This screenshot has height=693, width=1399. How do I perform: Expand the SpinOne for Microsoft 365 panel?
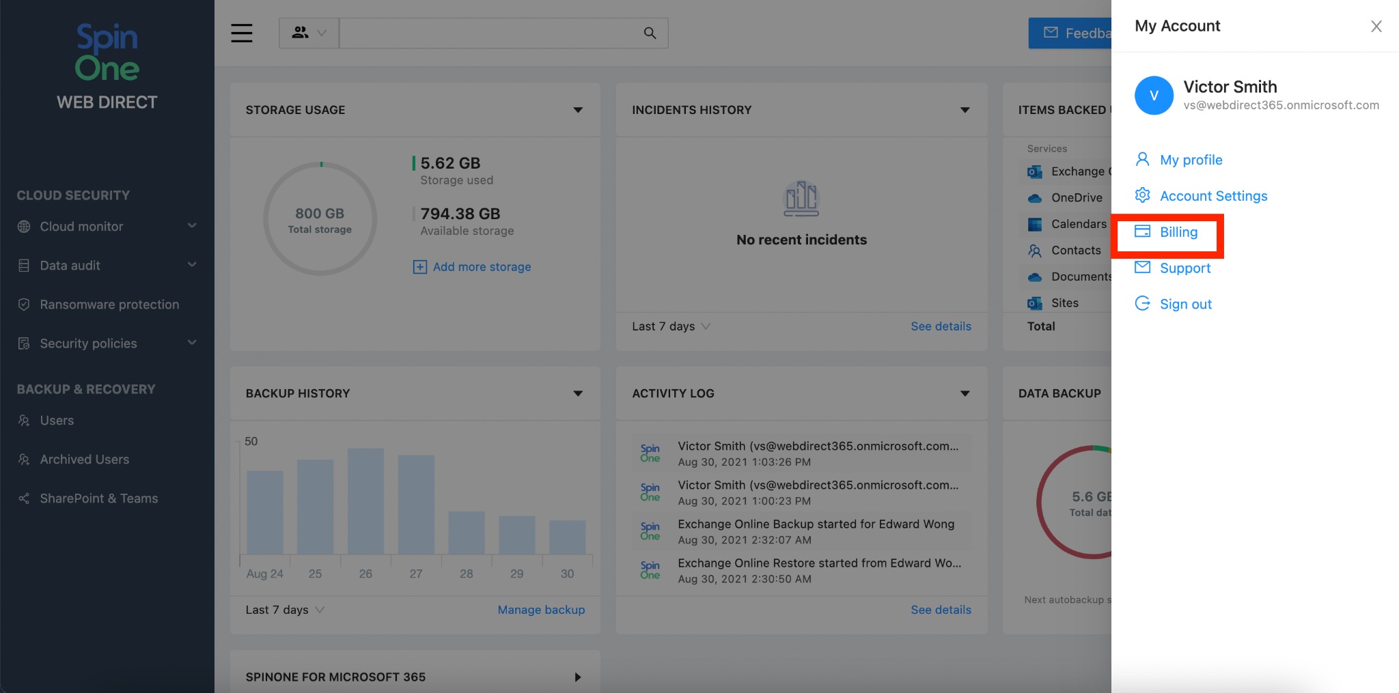[578, 677]
